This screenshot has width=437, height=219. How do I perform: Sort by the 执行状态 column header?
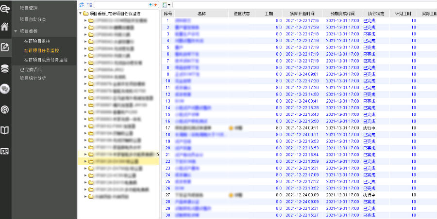tap(376, 14)
